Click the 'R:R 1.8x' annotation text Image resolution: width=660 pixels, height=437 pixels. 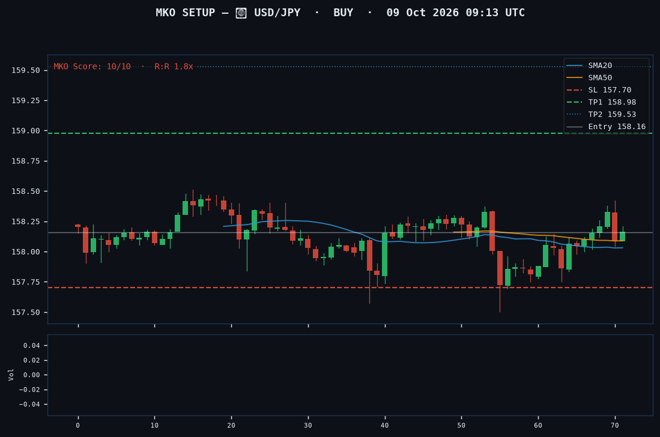coord(174,67)
